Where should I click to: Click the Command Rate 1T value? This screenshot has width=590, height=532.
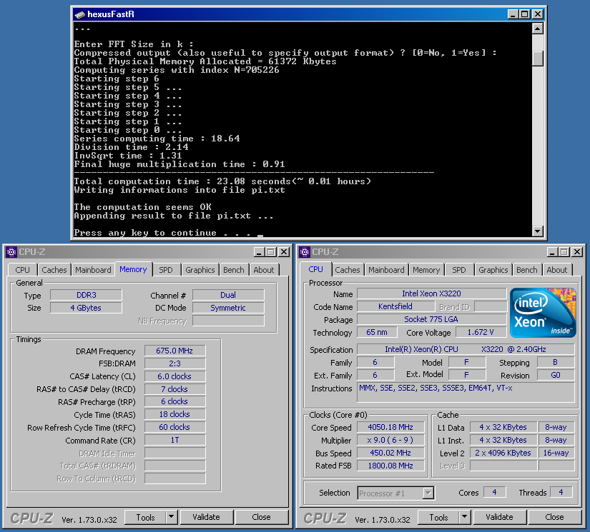[x=175, y=440]
